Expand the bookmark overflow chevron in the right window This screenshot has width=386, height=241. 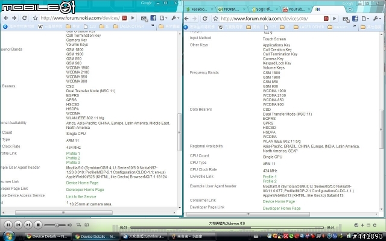pos(355,26)
